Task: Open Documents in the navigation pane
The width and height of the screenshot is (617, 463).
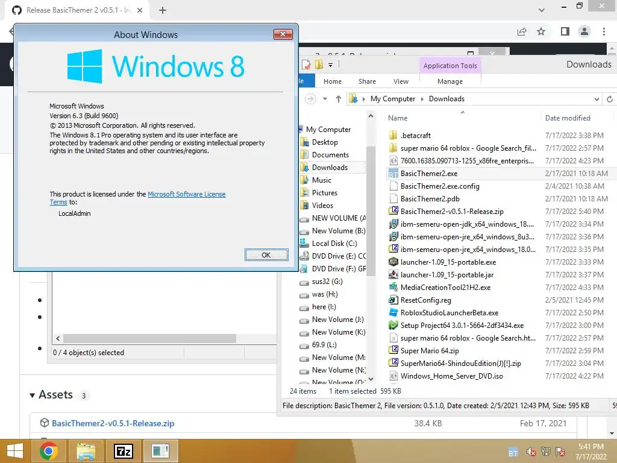Action: pos(330,155)
